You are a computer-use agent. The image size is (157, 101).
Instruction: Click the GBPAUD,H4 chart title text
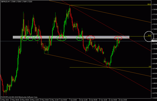pos(5,2)
